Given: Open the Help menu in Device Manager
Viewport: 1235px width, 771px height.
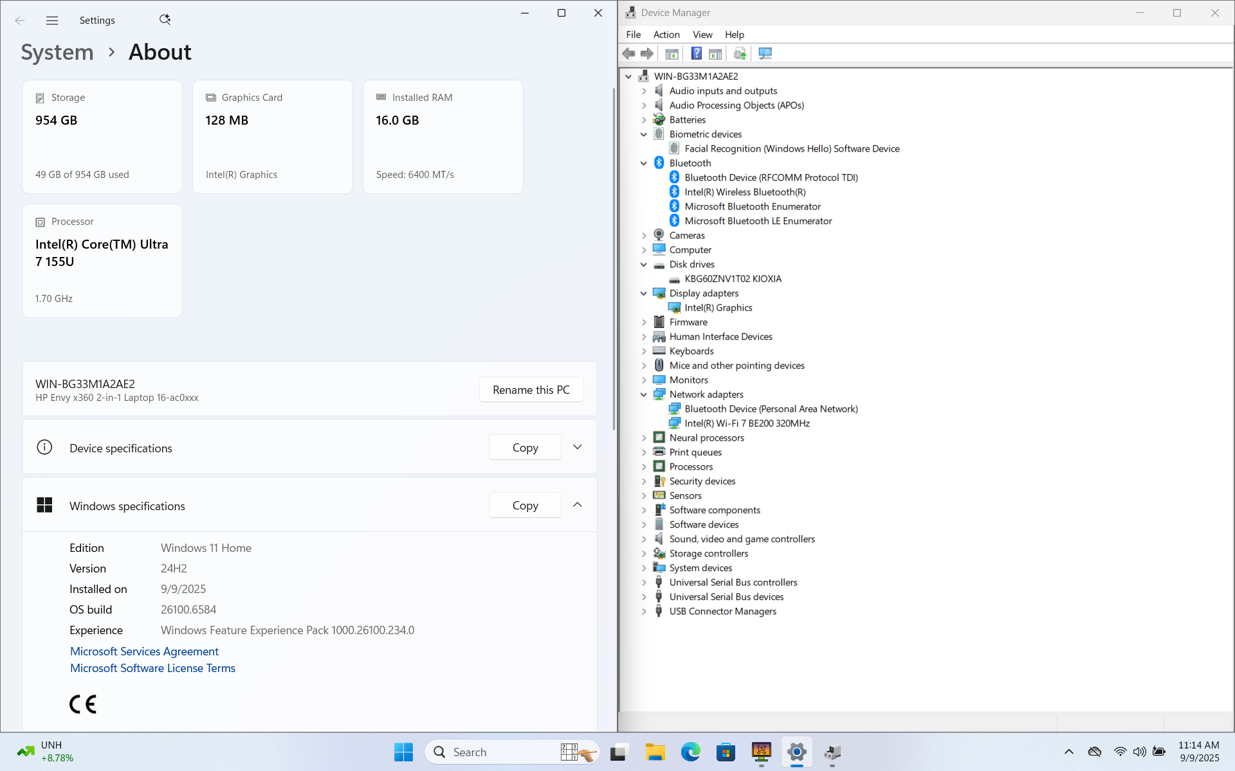Looking at the screenshot, I should pyautogui.click(x=735, y=35).
